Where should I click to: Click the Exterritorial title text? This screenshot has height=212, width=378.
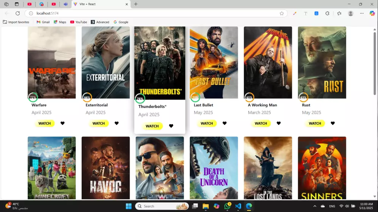(97, 105)
